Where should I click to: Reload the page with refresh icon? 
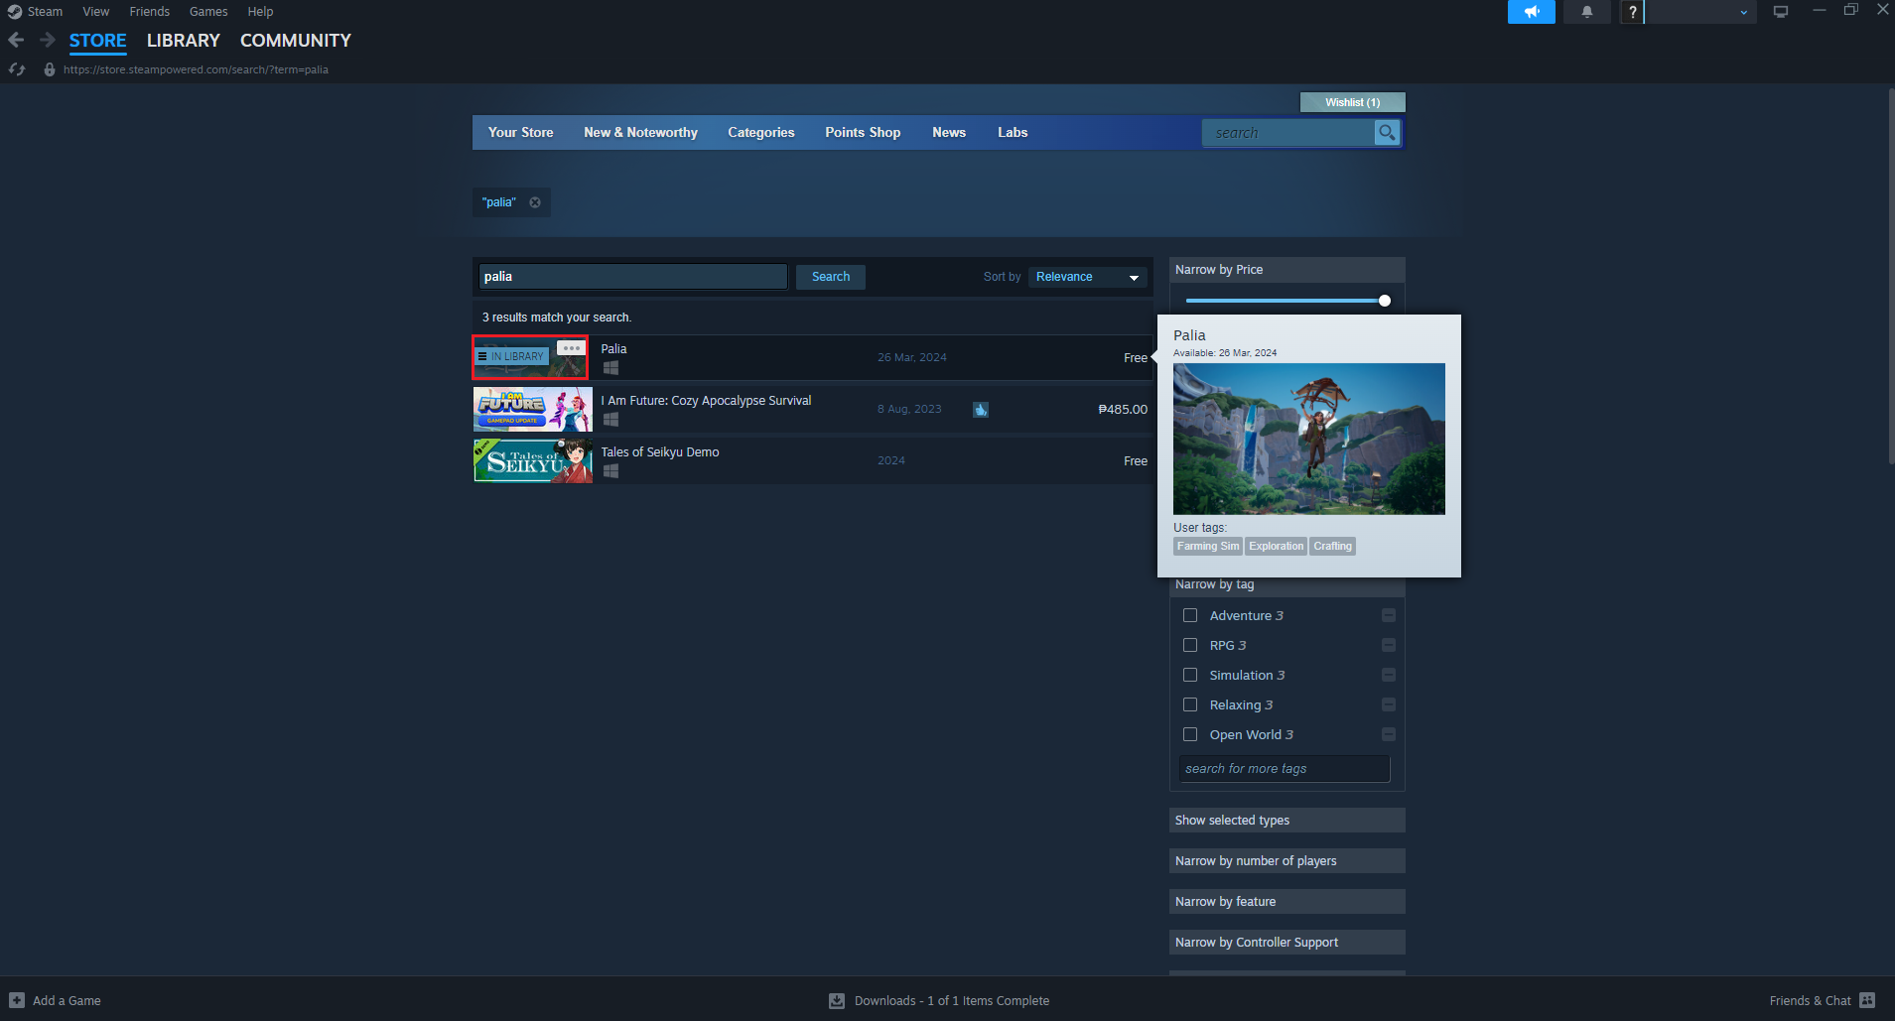pyautogui.click(x=17, y=69)
